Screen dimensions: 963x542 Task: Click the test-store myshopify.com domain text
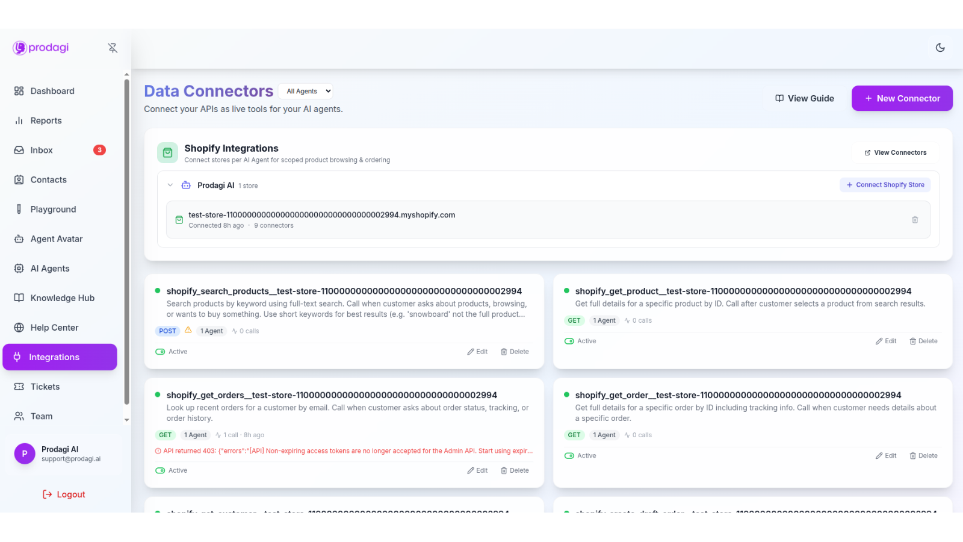pyautogui.click(x=321, y=215)
